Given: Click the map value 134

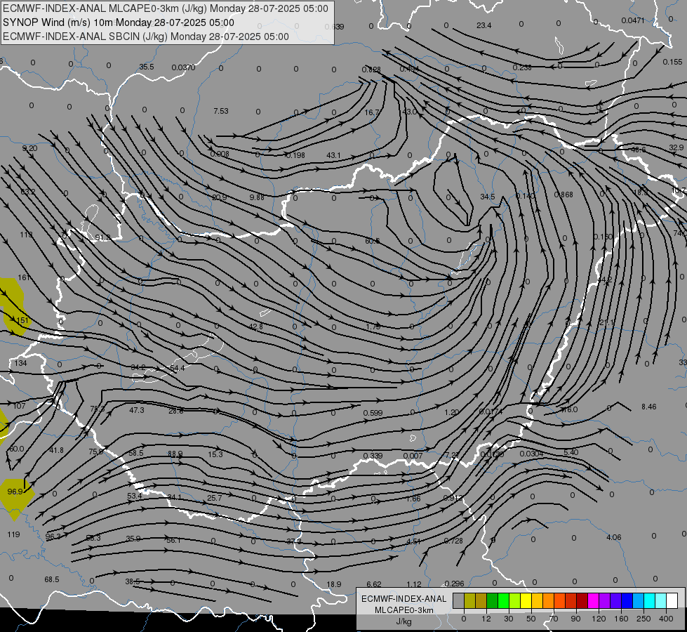Looking at the screenshot, I should 20,363.
